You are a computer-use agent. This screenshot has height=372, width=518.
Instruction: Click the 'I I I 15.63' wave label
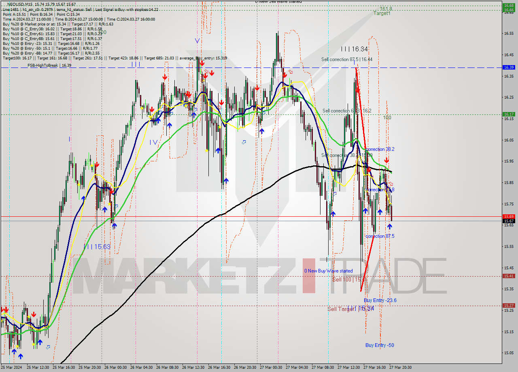pyautogui.click(x=97, y=247)
